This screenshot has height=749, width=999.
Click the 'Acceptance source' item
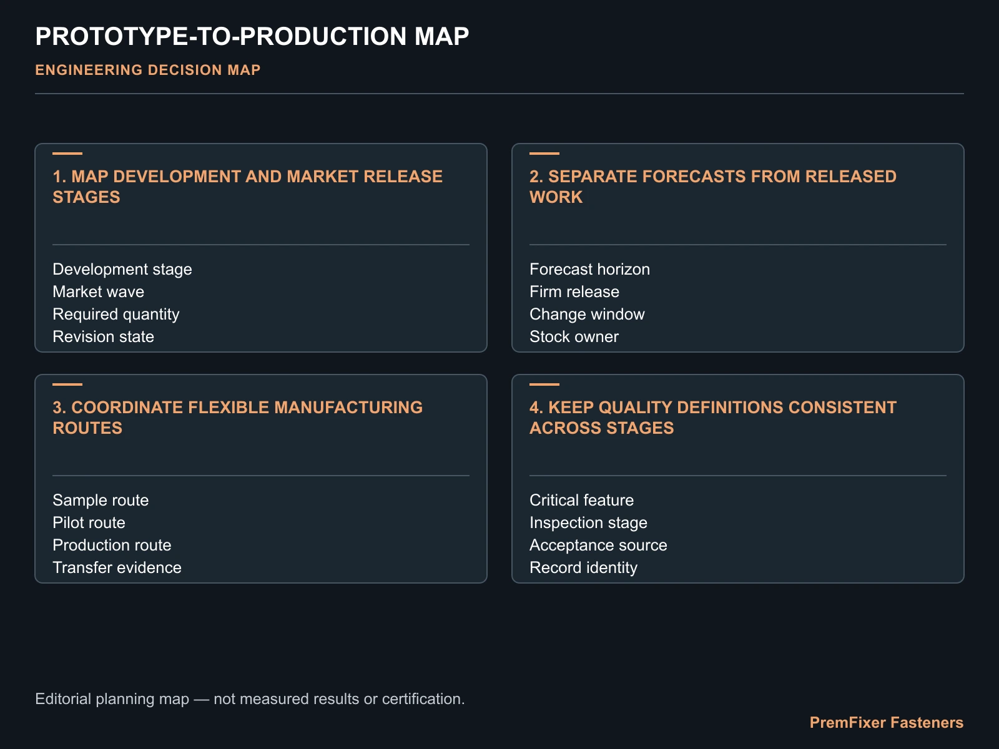[x=599, y=545]
